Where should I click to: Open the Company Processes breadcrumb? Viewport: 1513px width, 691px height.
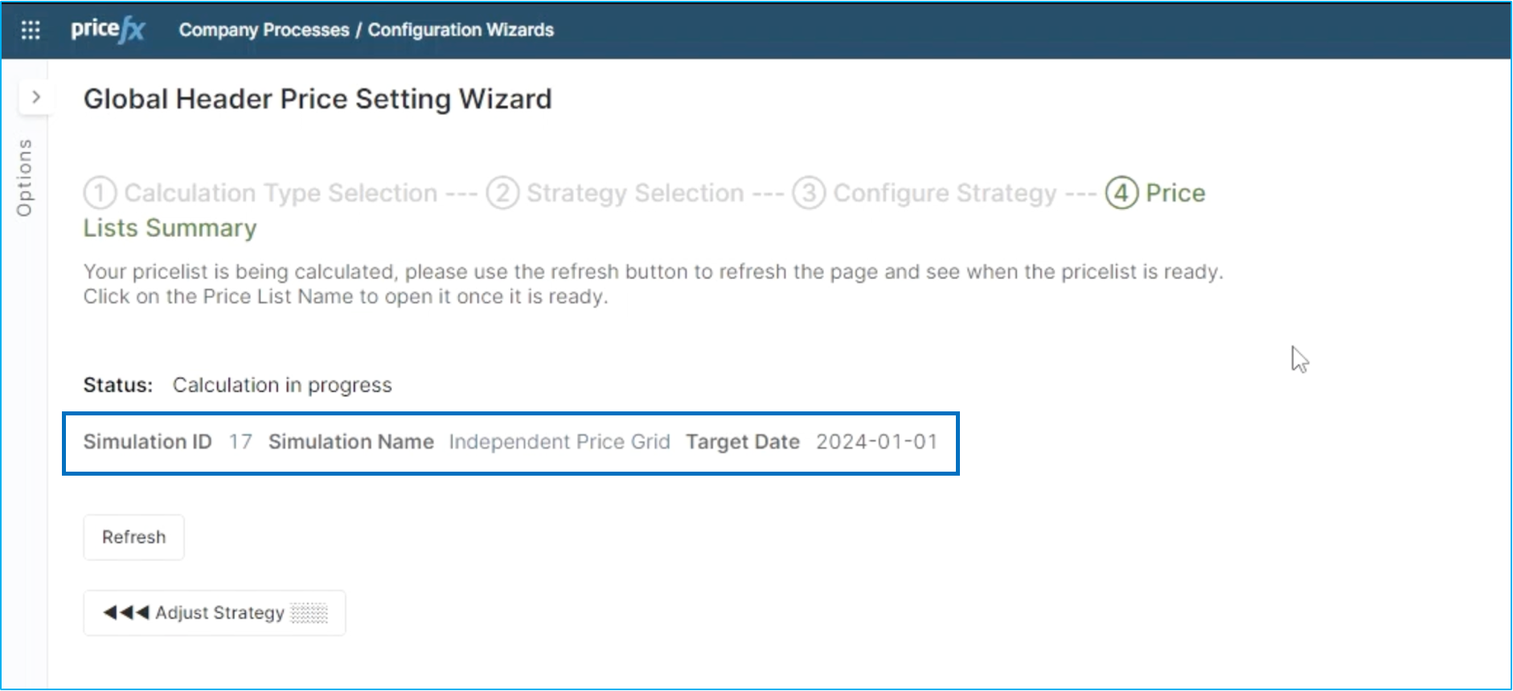264,30
